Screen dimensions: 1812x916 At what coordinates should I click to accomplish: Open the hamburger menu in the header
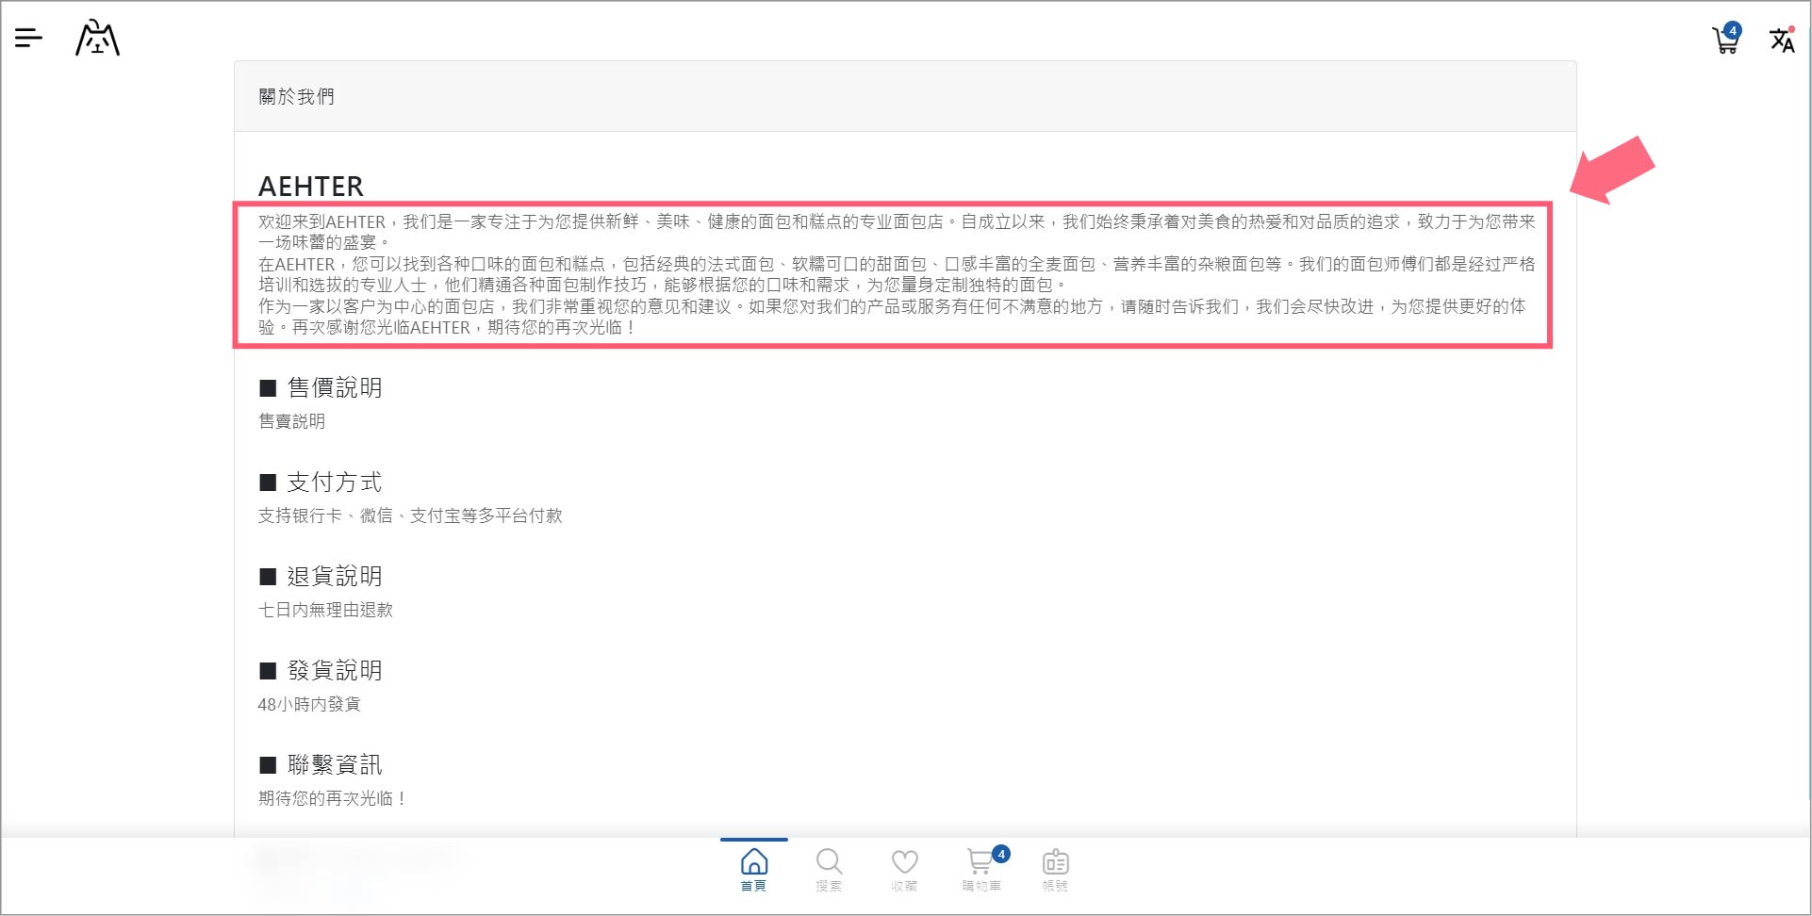pos(28,38)
